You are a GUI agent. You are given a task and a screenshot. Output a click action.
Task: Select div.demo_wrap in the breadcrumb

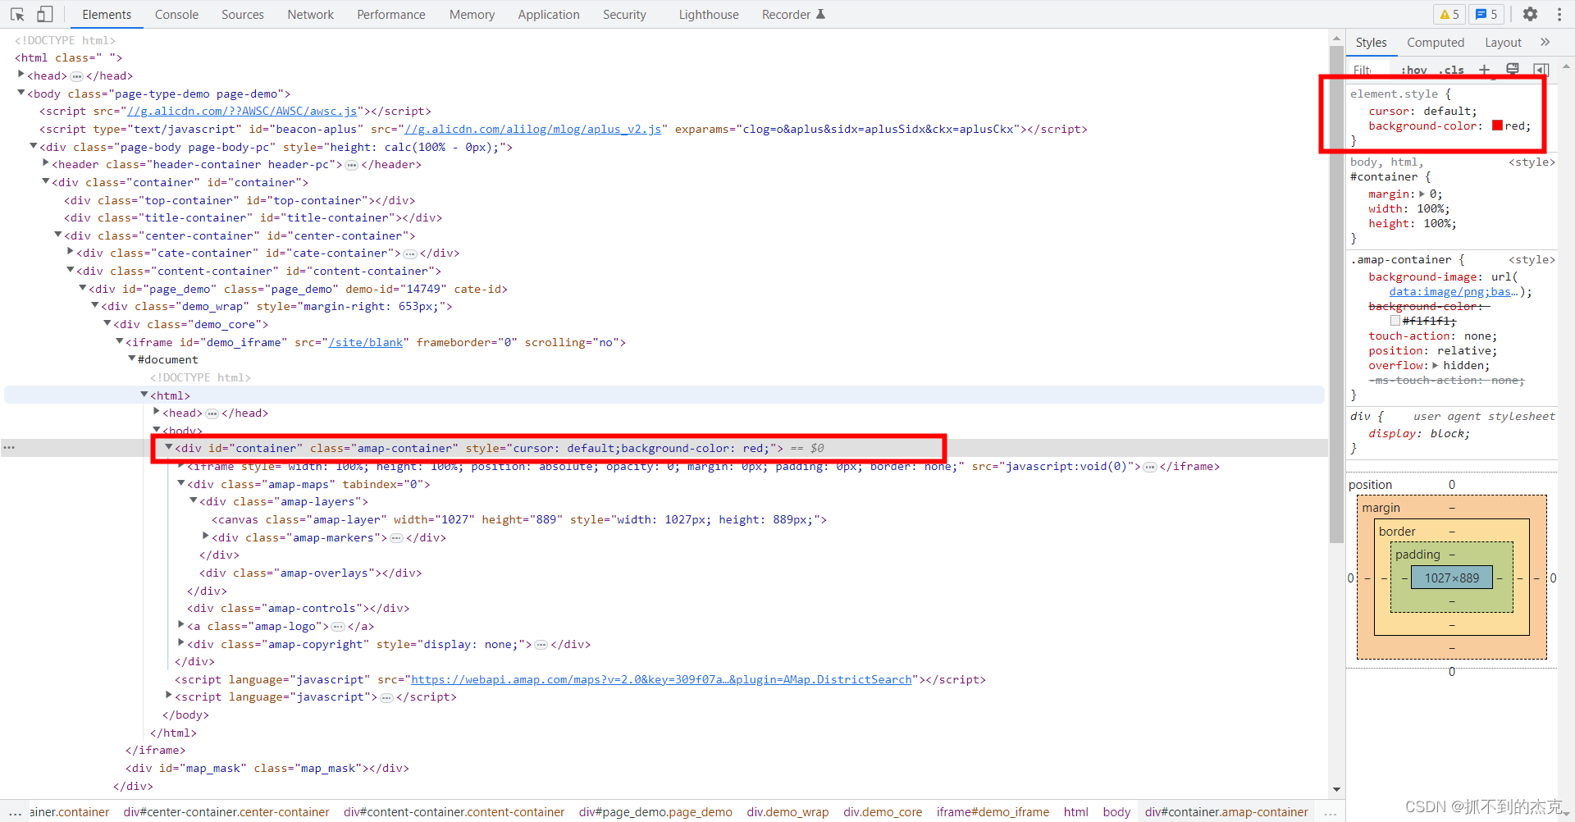click(787, 812)
